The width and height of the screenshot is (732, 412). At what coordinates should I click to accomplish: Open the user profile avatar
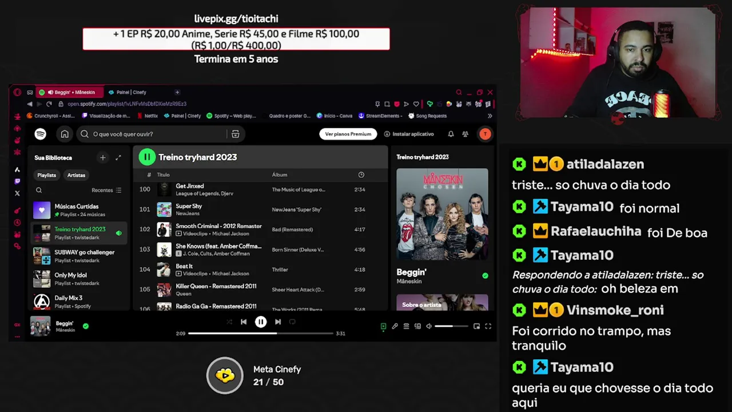coord(485,134)
